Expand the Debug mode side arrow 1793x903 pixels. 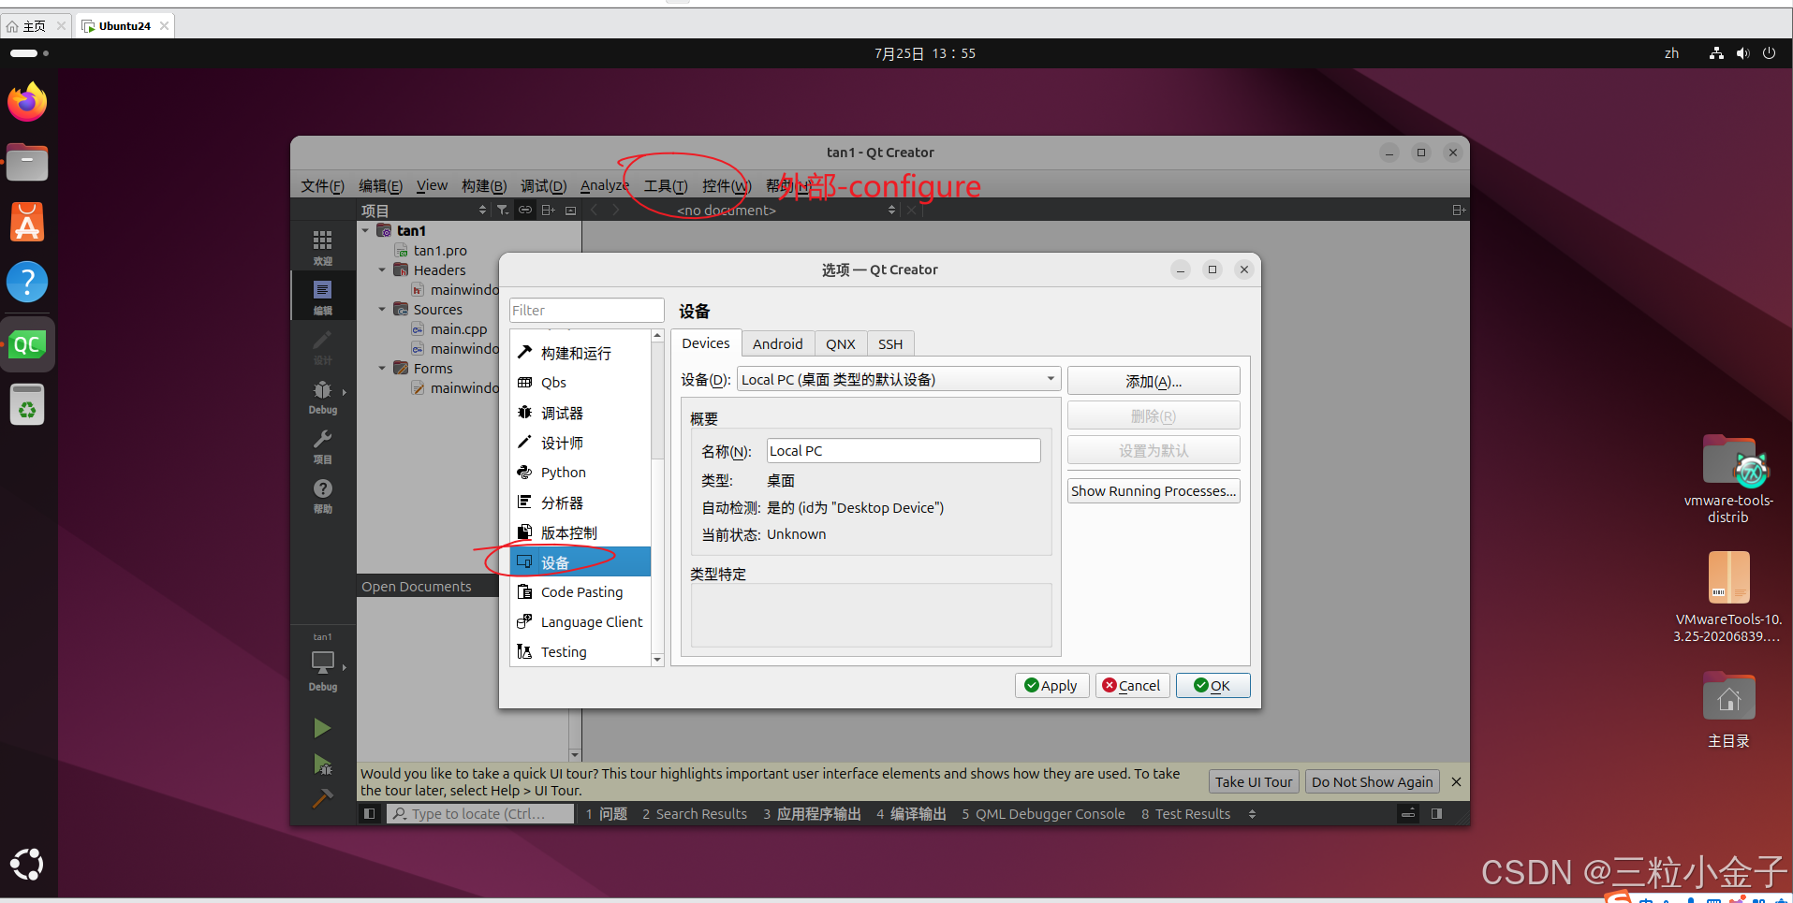coord(345,392)
